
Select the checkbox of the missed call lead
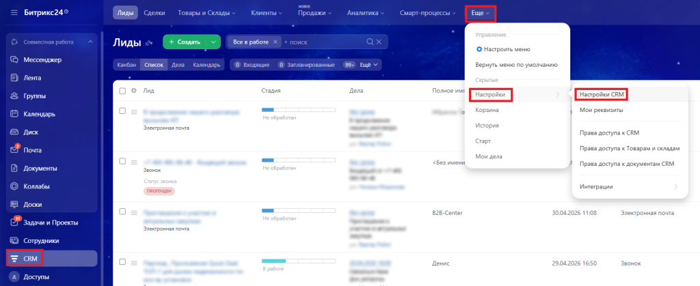tap(122, 161)
